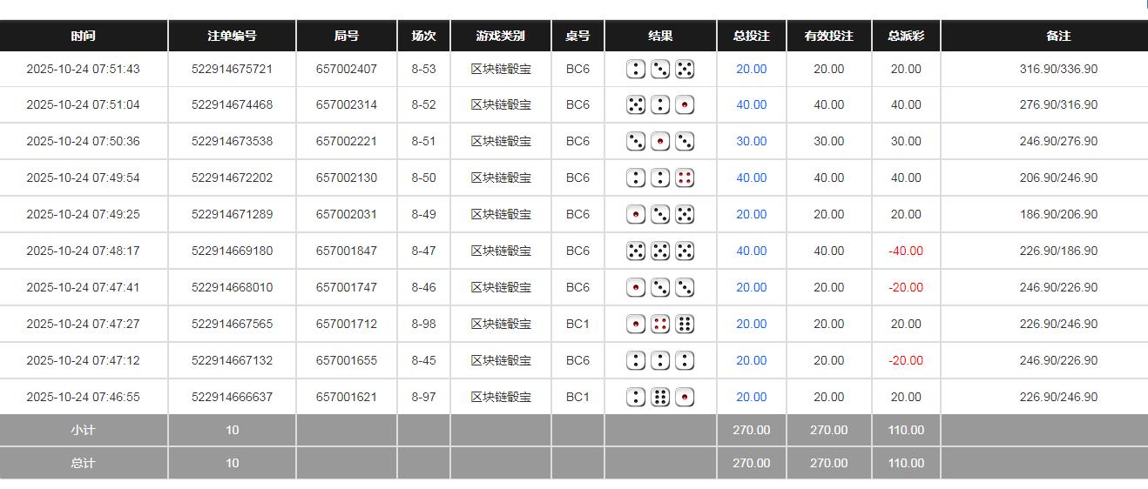Click the first die in round 8-46 results
The width and height of the screenshot is (1148, 489).
point(636,288)
